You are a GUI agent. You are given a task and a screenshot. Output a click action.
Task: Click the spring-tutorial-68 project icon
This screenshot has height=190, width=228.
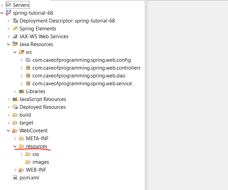click(9, 13)
